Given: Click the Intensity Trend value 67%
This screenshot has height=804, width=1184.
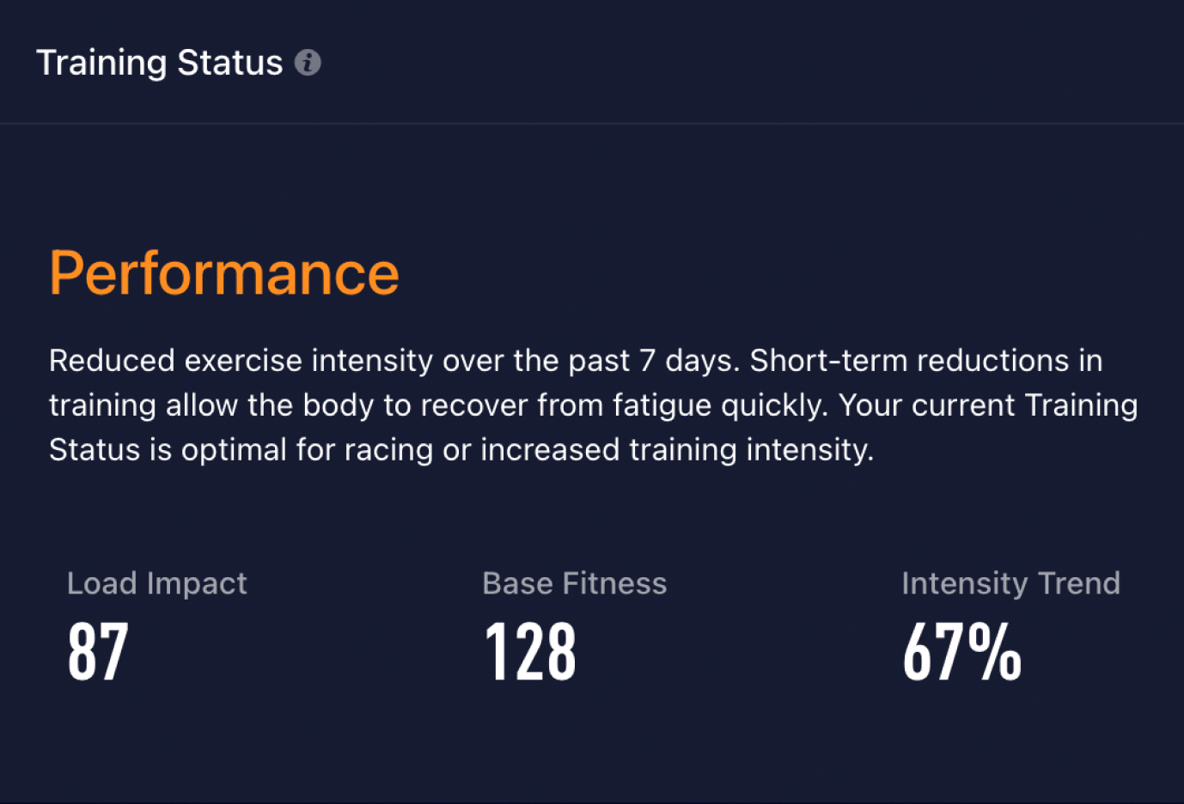Looking at the screenshot, I should coord(961,652).
